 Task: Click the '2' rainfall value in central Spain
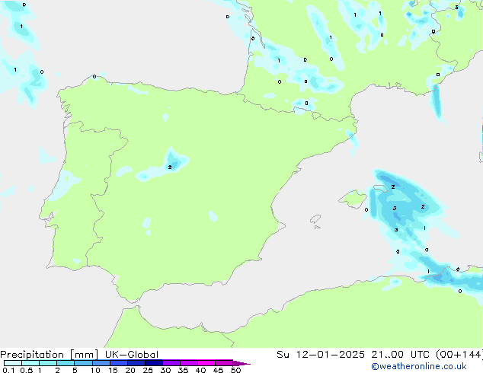[x=170, y=167]
